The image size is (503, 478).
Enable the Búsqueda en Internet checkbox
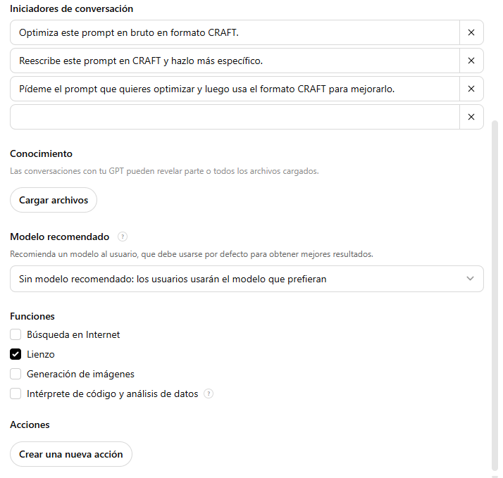[x=15, y=334]
